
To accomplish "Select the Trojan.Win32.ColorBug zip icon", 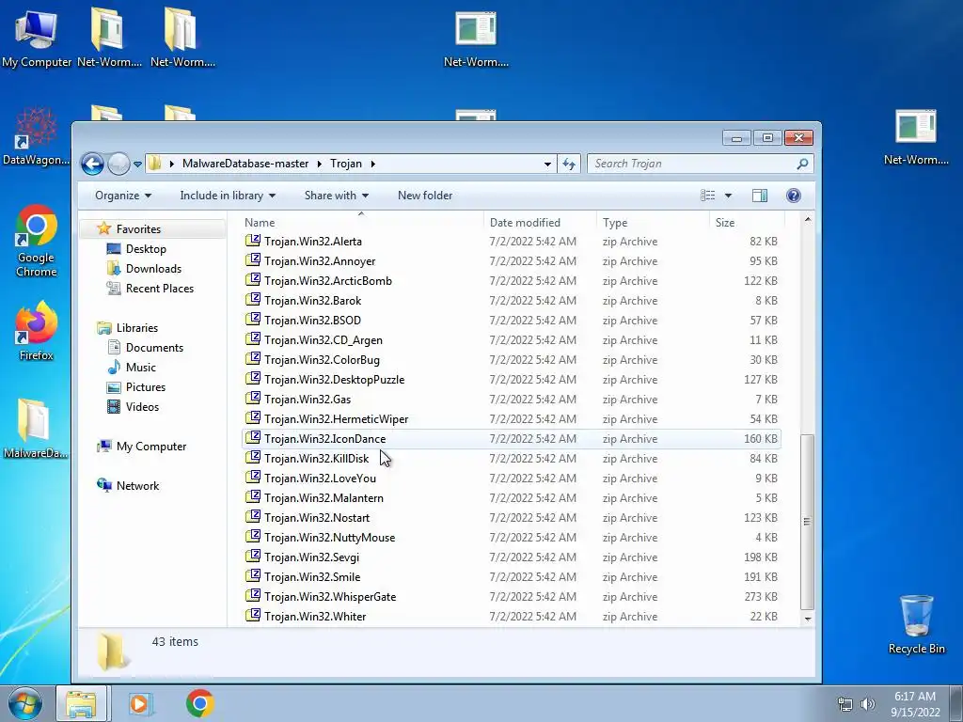I will point(252,359).
